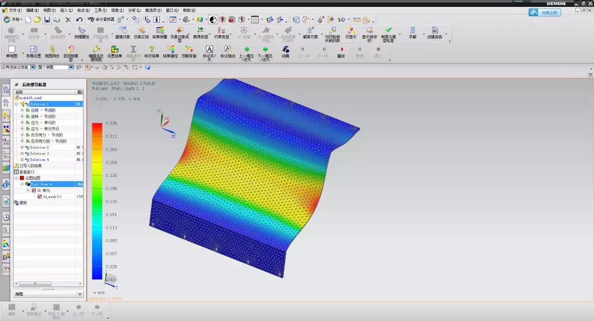Click the save (floppy disk) icon
This screenshot has width=594, height=321.
pos(47,19)
